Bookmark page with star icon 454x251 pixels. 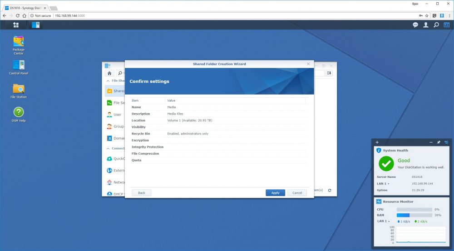coord(426,15)
